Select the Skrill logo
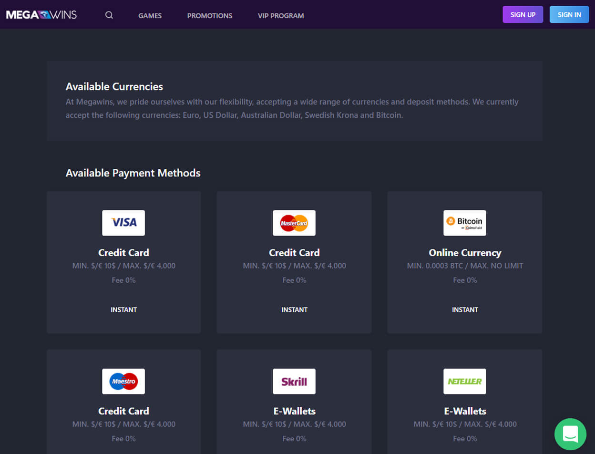Screen dimensions: 595x454 pos(294,381)
